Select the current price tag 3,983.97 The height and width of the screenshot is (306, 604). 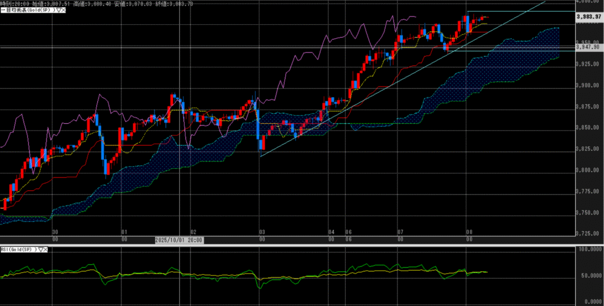point(588,17)
